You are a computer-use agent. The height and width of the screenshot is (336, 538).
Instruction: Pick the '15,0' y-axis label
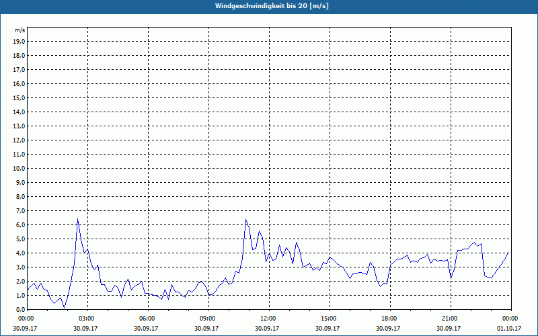(19, 97)
